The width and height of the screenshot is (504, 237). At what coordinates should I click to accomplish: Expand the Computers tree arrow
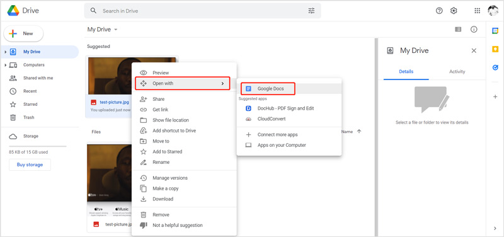6,66
